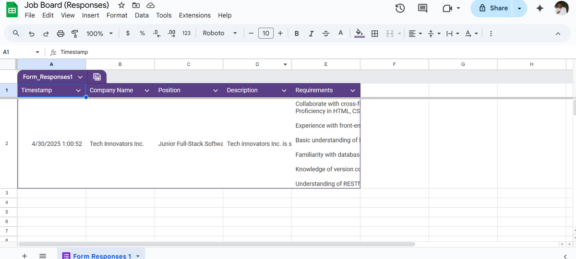Open the Tools menu
576x259 pixels.
[x=164, y=15]
